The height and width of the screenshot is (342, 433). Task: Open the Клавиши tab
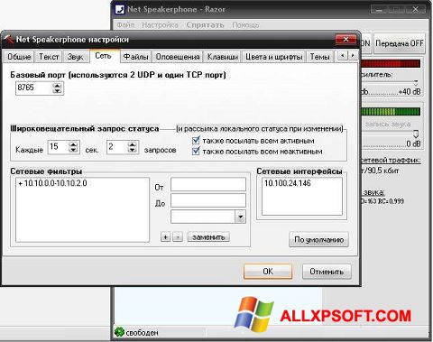223,57
